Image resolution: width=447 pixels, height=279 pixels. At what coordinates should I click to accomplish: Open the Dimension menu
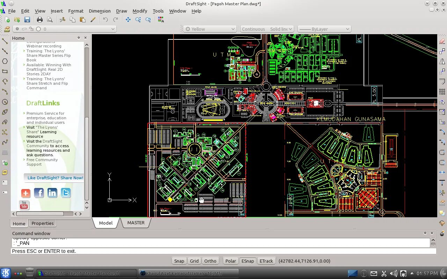100,11
